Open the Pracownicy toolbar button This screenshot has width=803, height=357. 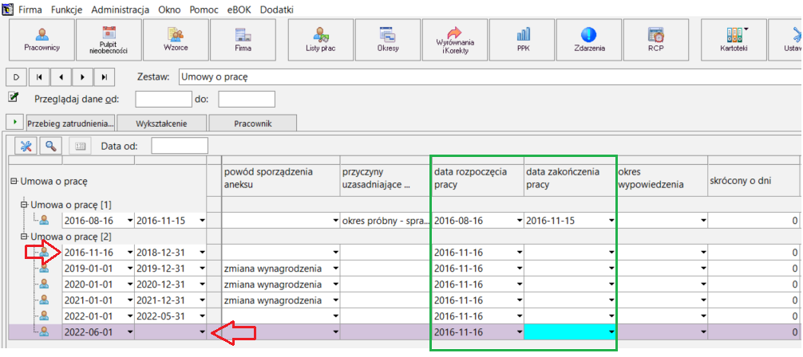coord(42,40)
